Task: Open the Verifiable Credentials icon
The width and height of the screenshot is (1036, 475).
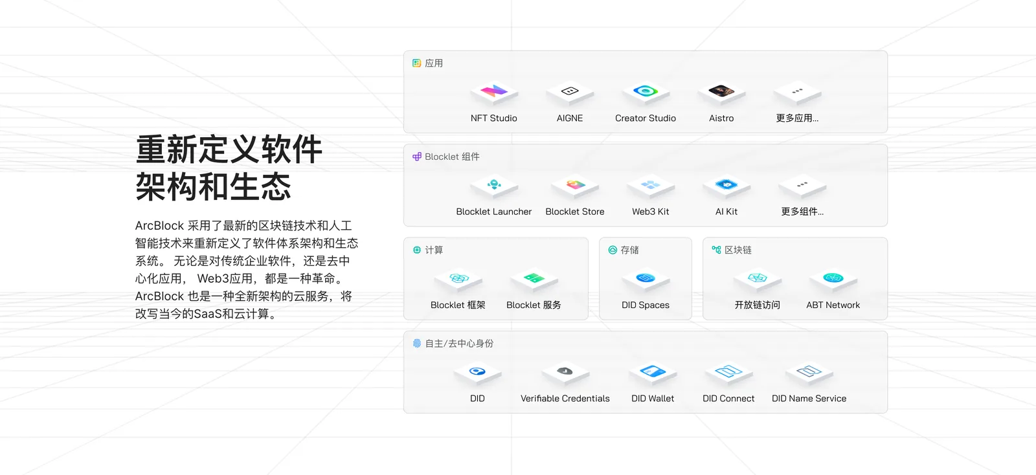Action: (x=565, y=373)
